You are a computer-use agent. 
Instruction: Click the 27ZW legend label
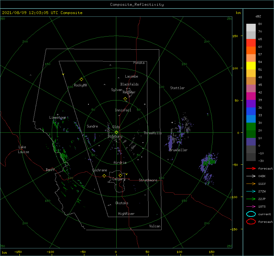[x=262, y=191]
